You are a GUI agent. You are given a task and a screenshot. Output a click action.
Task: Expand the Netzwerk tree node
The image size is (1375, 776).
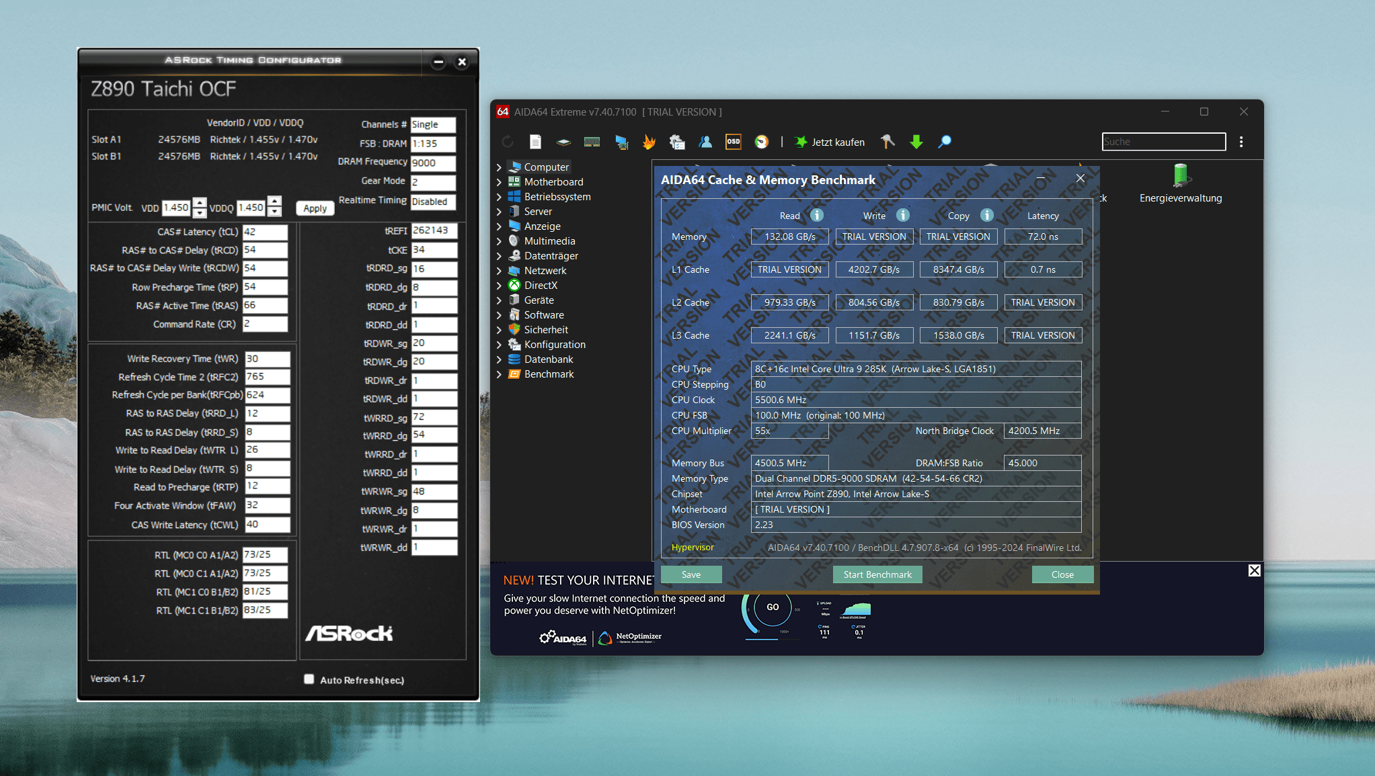(499, 271)
